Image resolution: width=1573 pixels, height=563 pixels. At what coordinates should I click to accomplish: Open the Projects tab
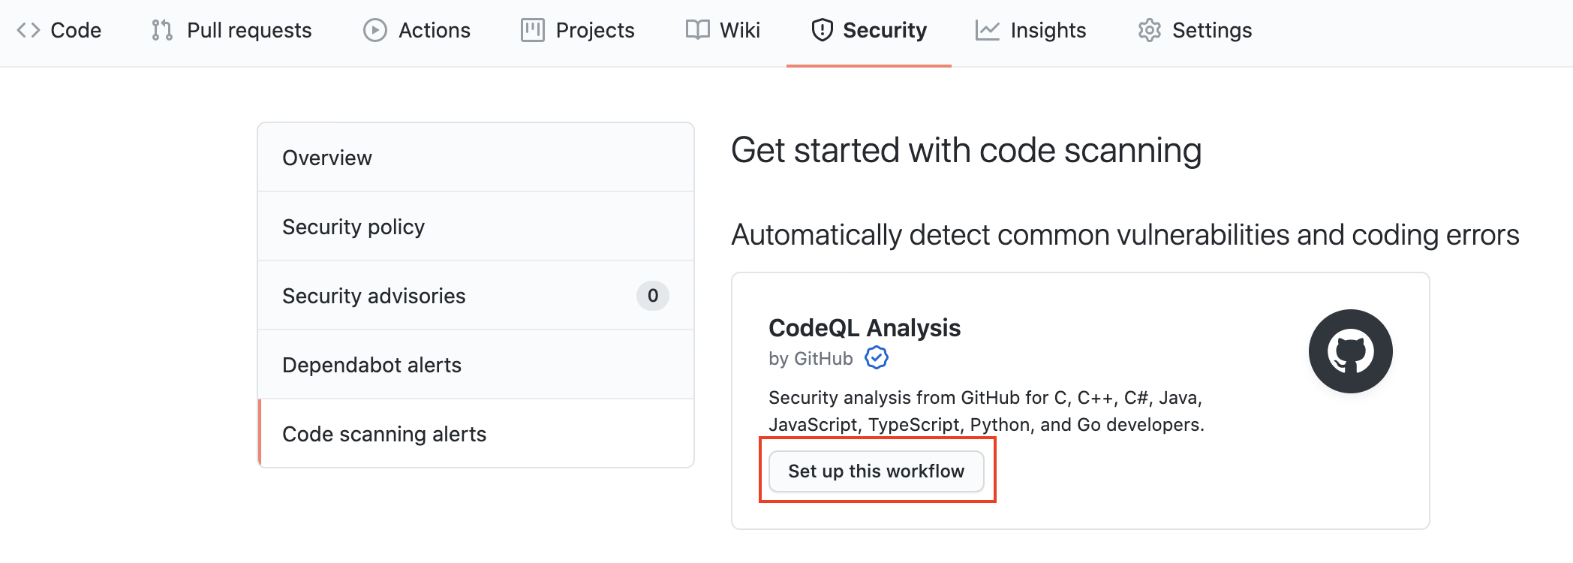(578, 30)
